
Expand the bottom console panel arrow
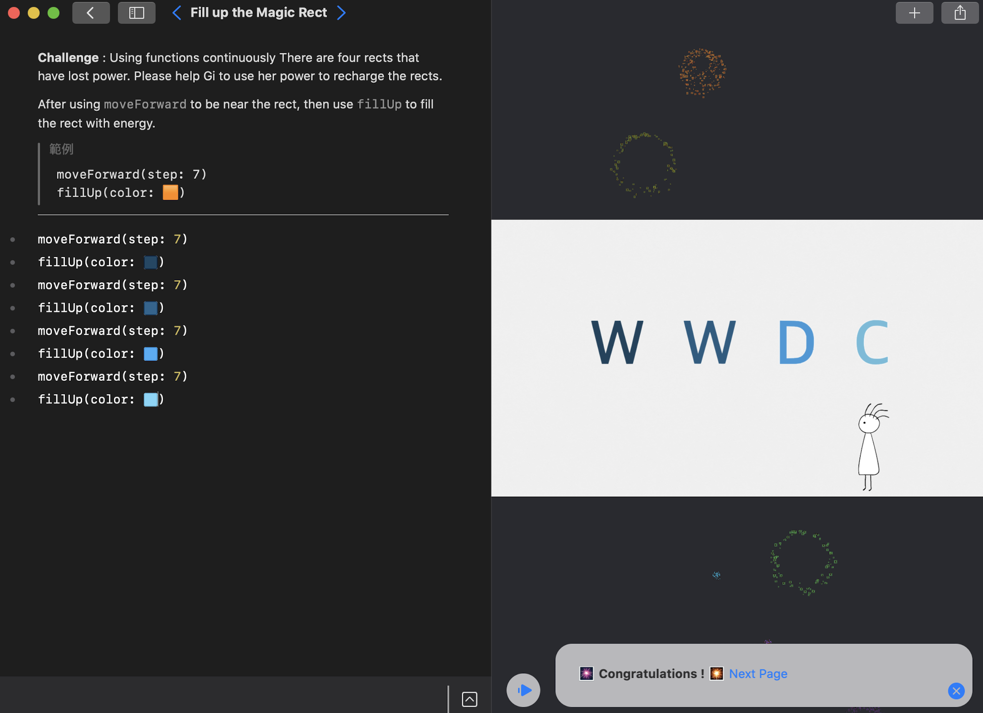[469, 699]
